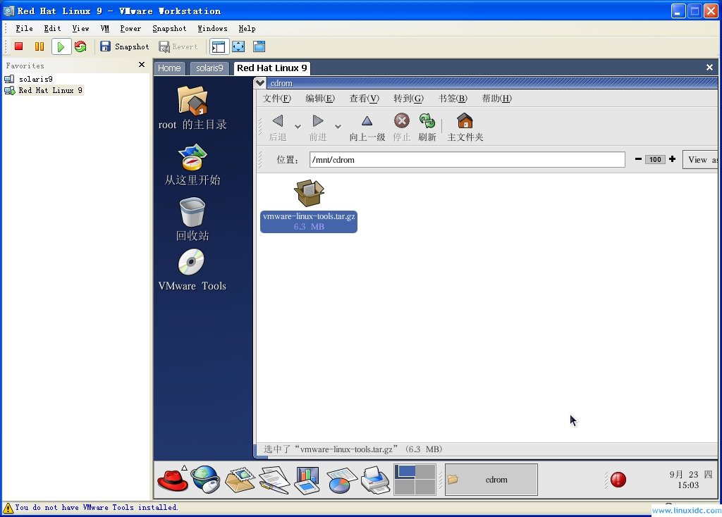This screenshot has width=722, height=517.
Task: Switch to the solaris9 tab
Action: [x=210, y=68]
